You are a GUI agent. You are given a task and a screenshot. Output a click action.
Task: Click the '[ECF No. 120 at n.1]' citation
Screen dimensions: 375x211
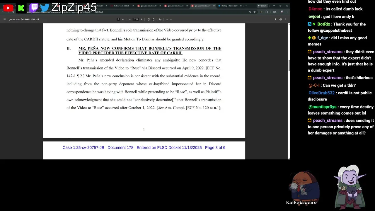click(203, 108)
